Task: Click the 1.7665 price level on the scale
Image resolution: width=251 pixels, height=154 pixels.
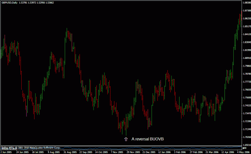Action: pos(247,90)
